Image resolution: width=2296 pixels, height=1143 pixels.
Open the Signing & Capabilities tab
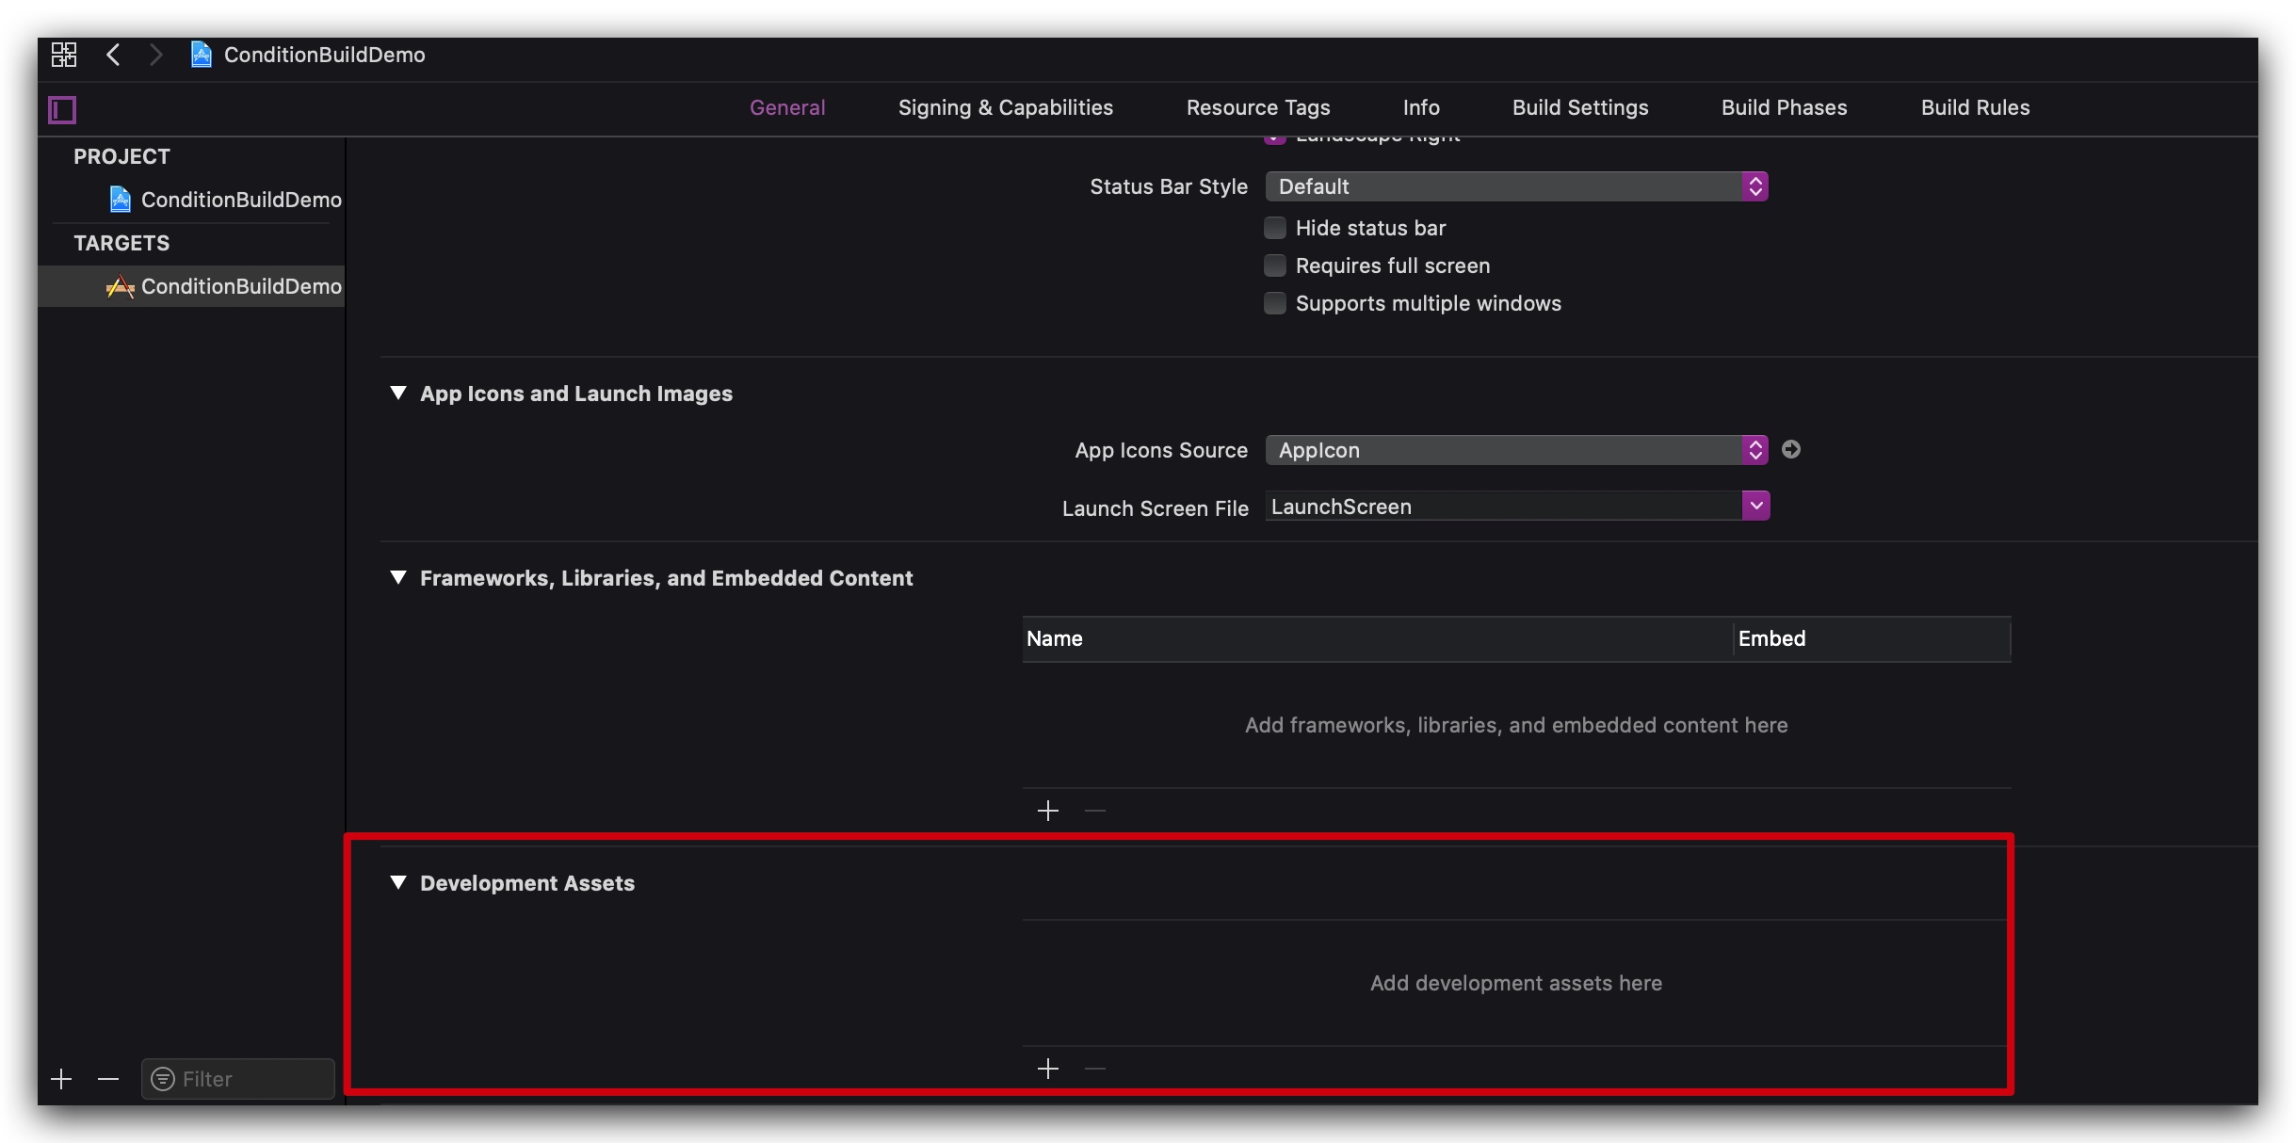coord(1005,107)
